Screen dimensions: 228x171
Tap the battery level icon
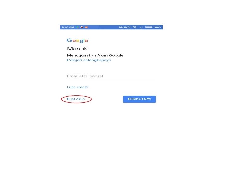pyautogui.click(x=149, y=27)
